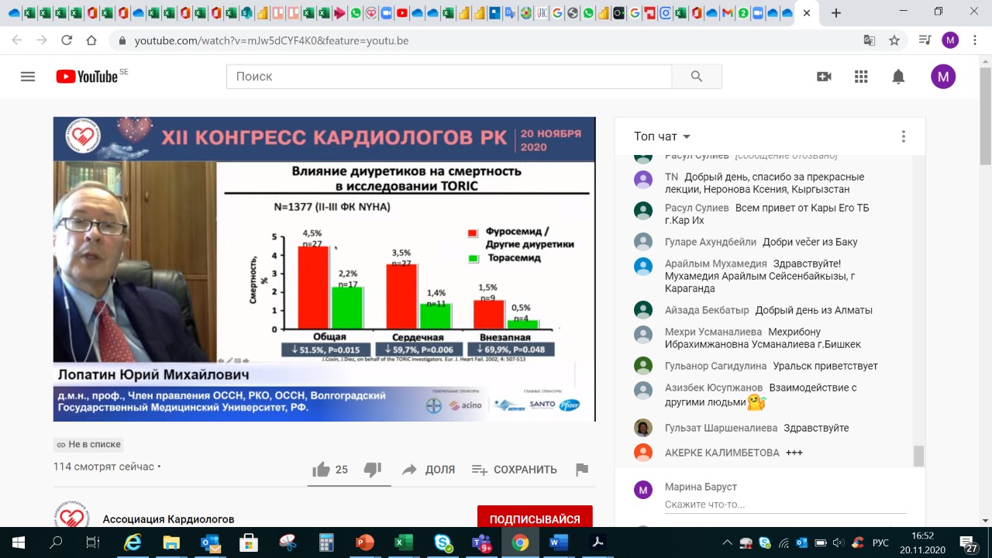
Task: Open PowerPoint from the taskbar
Action: coord(364,542)
